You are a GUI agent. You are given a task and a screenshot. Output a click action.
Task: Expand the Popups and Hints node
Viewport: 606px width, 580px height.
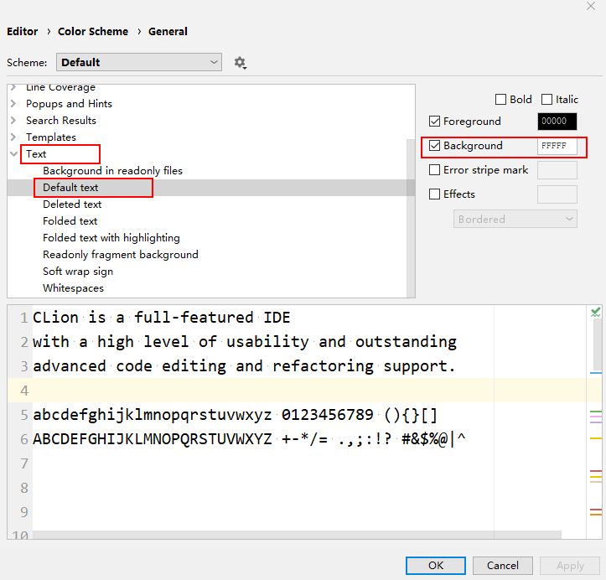(13, 104)
